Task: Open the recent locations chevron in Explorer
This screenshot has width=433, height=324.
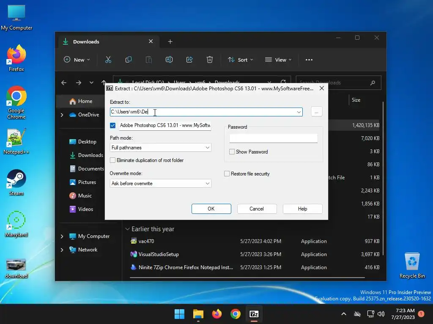Action: 91,83
